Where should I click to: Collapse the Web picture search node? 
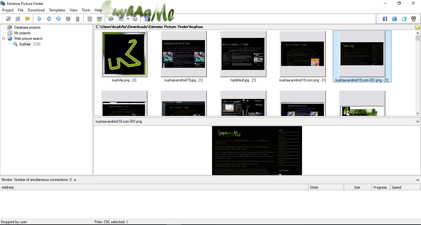point(3,39)
